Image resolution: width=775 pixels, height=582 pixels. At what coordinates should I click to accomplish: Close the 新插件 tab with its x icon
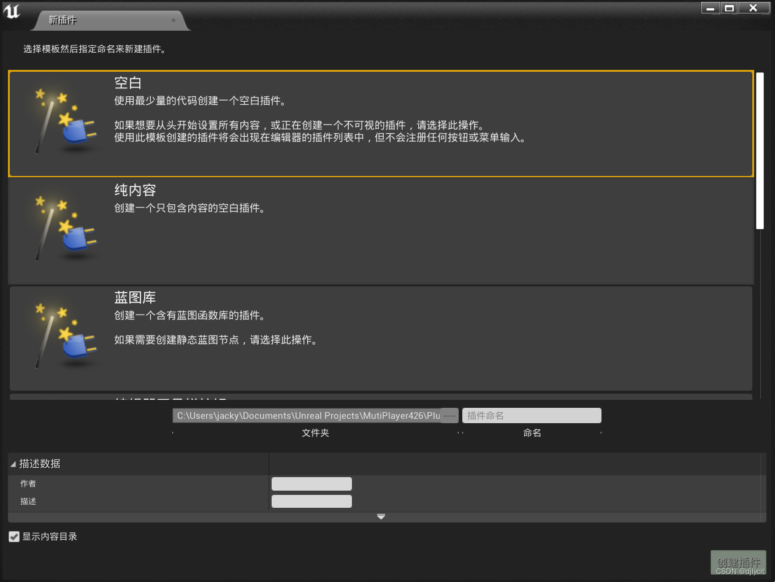[x=174, y=19]
